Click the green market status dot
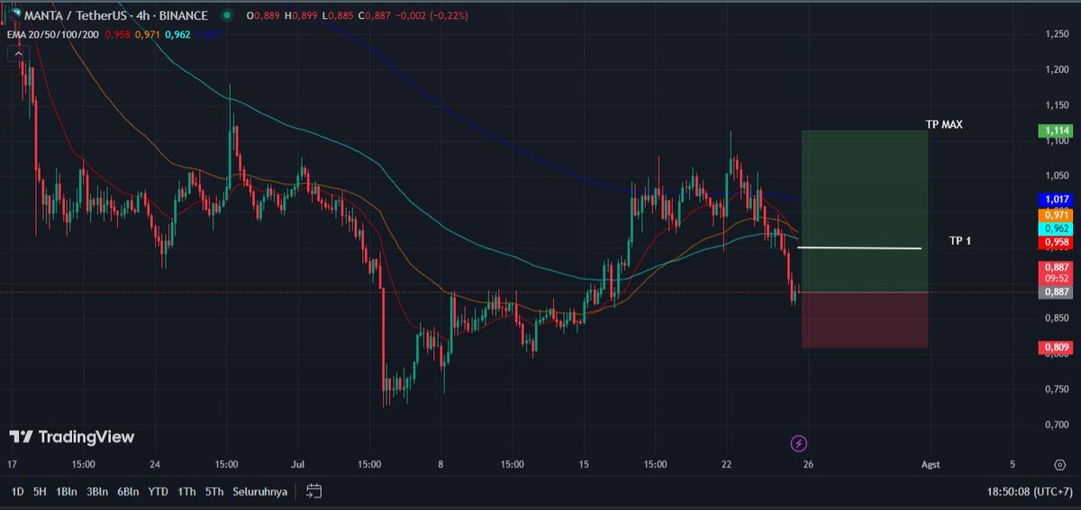 click(226, 16)
